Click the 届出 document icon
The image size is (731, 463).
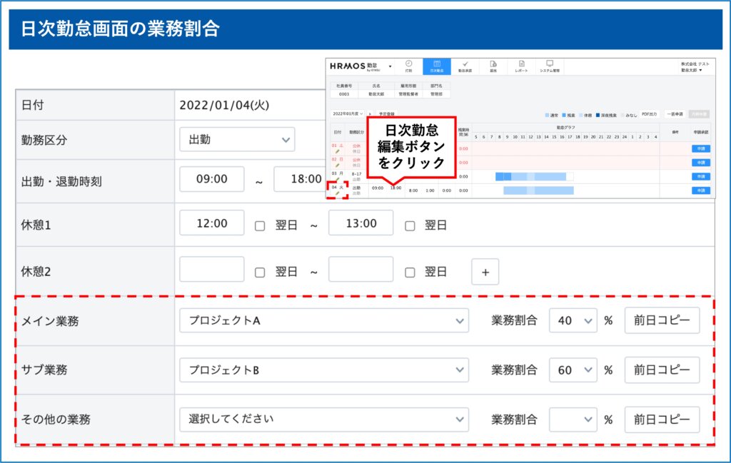493,66
